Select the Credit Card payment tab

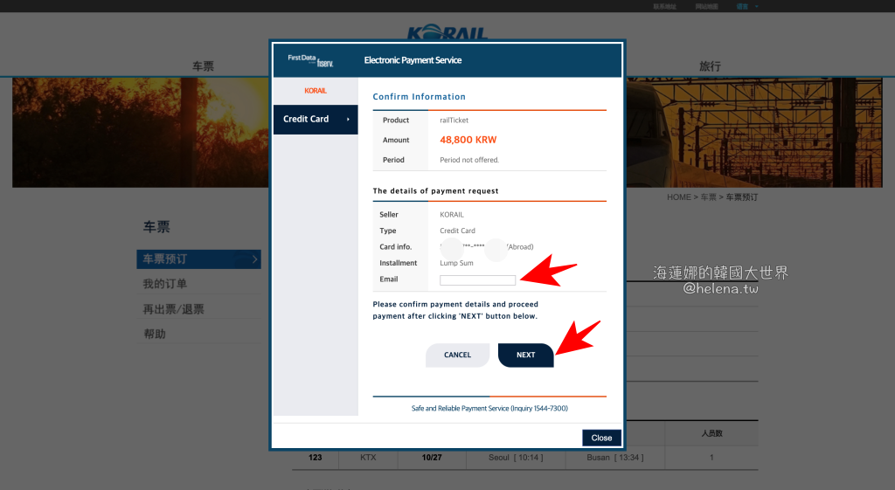pyautogui.click(x=315, y=119)
